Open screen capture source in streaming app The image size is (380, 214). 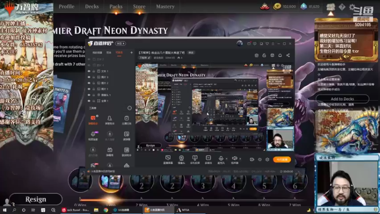click(168, 159)
